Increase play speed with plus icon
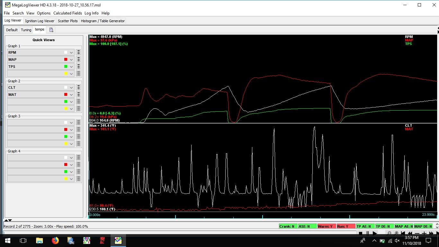The height and width of the screenshot is (247, 439). point(424,233)
